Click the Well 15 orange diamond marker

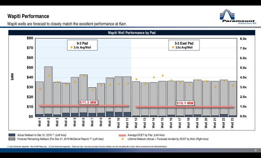pos(162,76)
